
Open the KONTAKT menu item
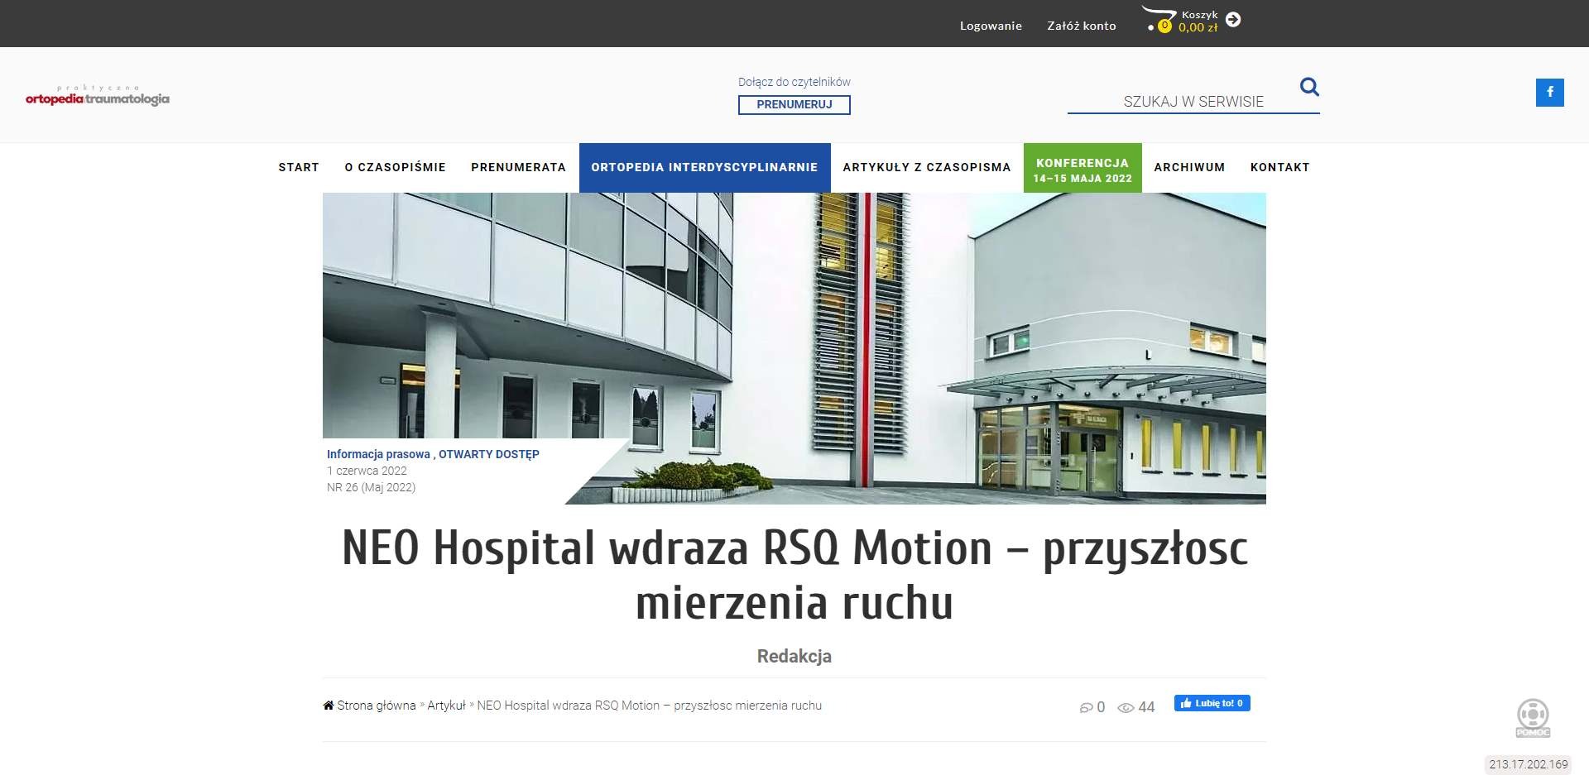(1279, 167)
